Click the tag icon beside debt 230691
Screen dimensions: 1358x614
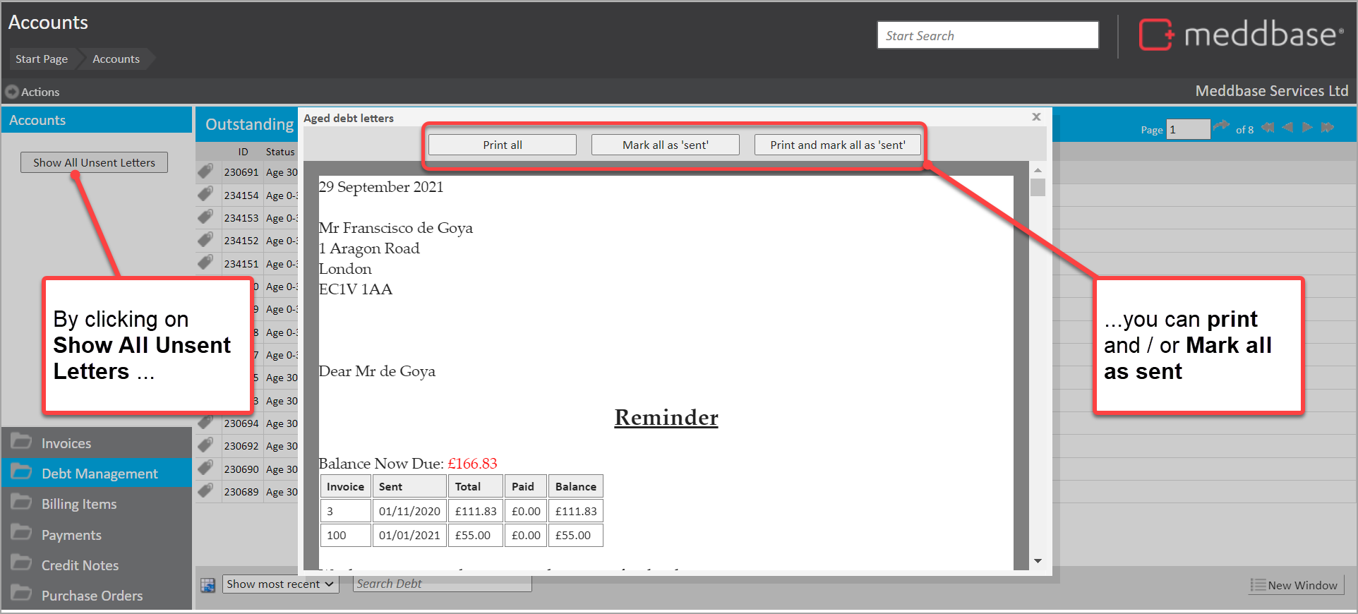tap(205, 171)
